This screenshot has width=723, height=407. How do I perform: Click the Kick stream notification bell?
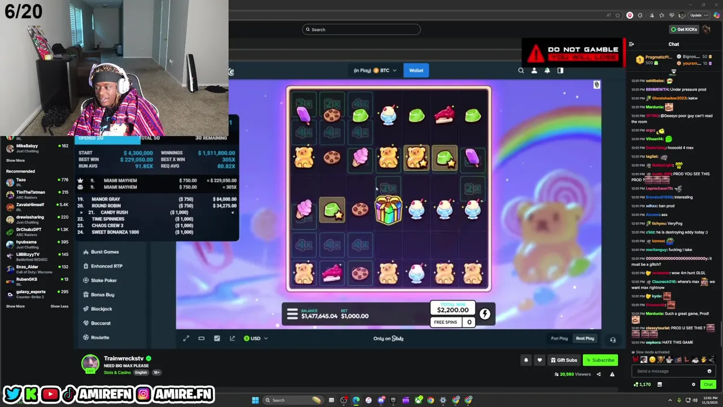526,360
